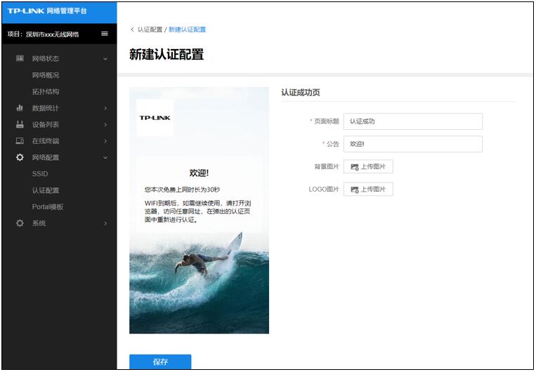Screen dimensions: 536x372
Task: Click the 欢迎! heading in the preview
Action: (199, 173)
